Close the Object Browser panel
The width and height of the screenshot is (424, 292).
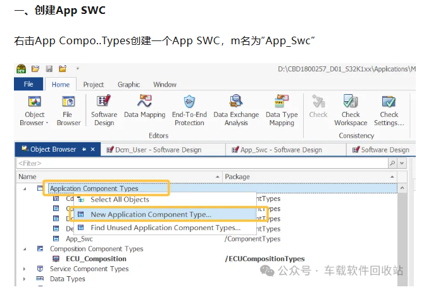click(93, 149)
